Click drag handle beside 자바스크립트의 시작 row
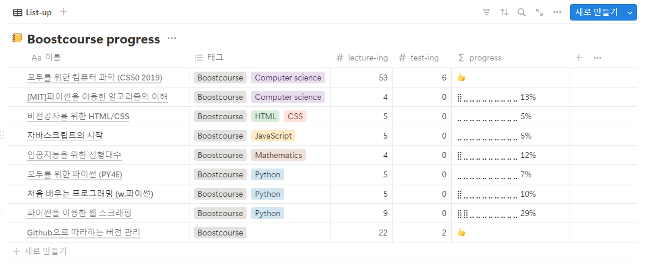Viewport: 650px width, 266px height. [x=2, y=135]
